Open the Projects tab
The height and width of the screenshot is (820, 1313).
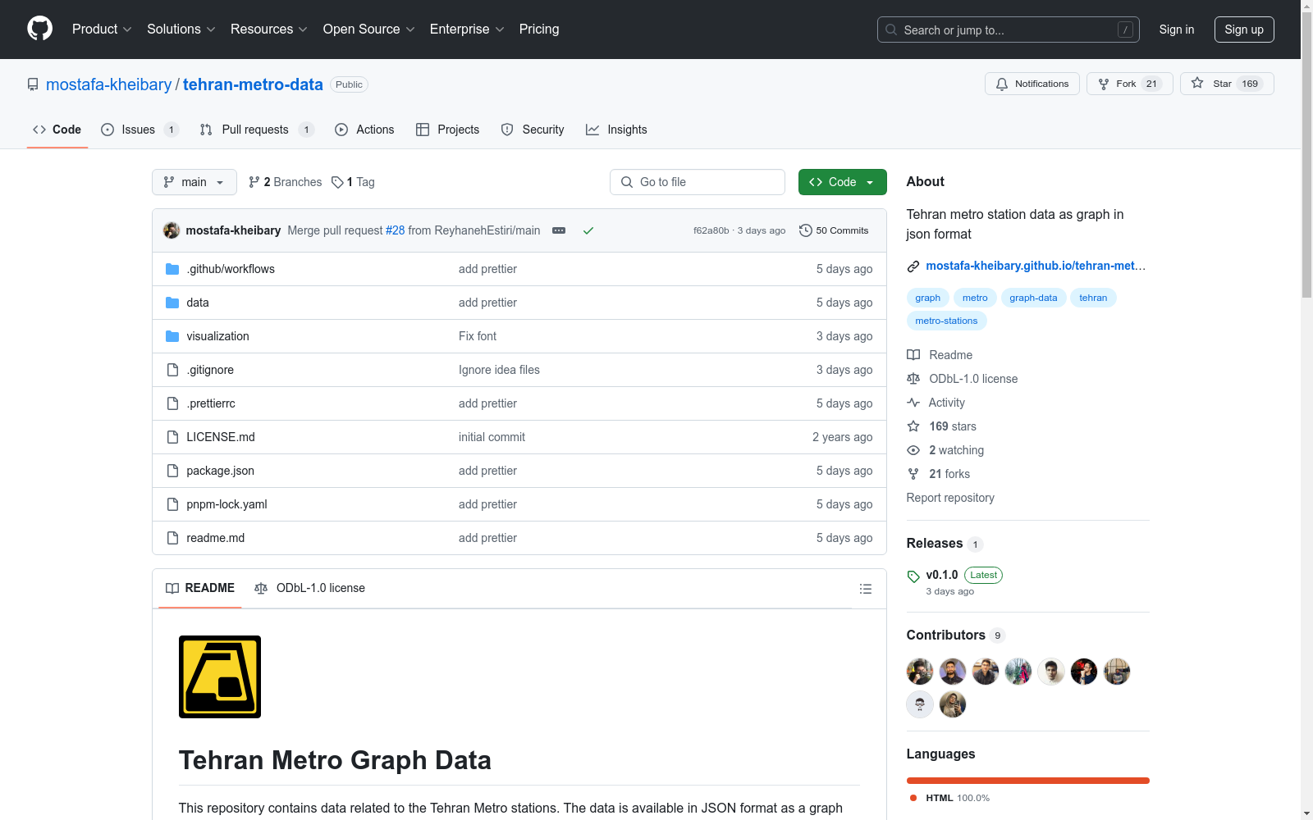point(447,130)
